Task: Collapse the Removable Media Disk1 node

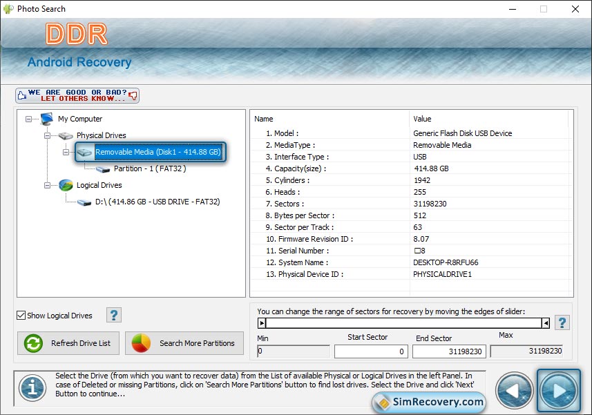Action: click(x=66, y=153)
